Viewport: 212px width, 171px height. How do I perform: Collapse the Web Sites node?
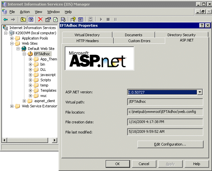pos(12,43)
